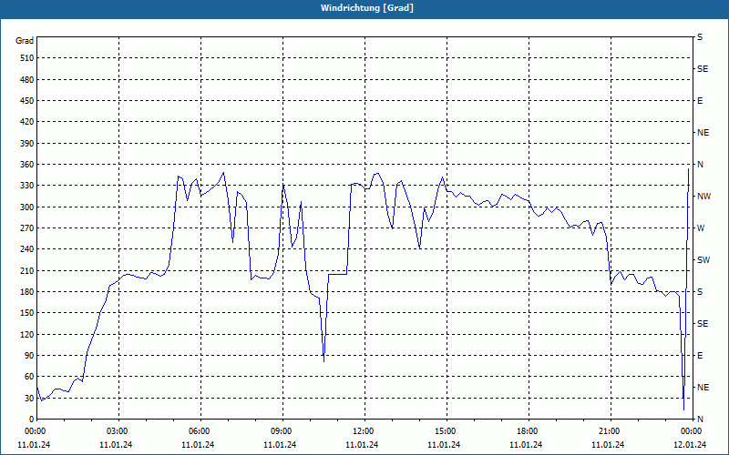Select the 270 degree axis label
729x455 pixels.
[27, 228]
